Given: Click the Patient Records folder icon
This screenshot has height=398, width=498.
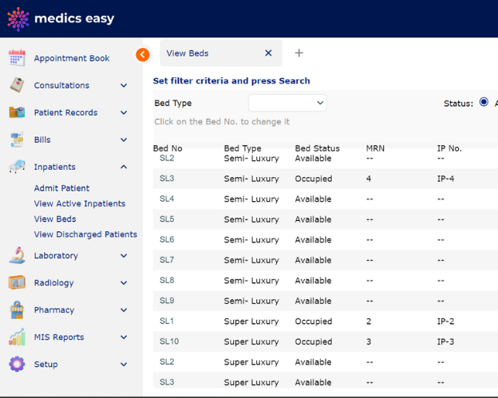Looking at the screenshot, I should point(17,112).
